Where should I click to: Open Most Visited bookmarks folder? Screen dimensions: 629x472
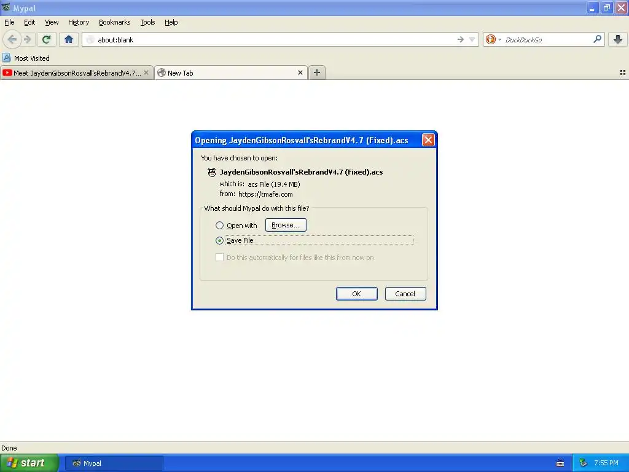(26, 58)
